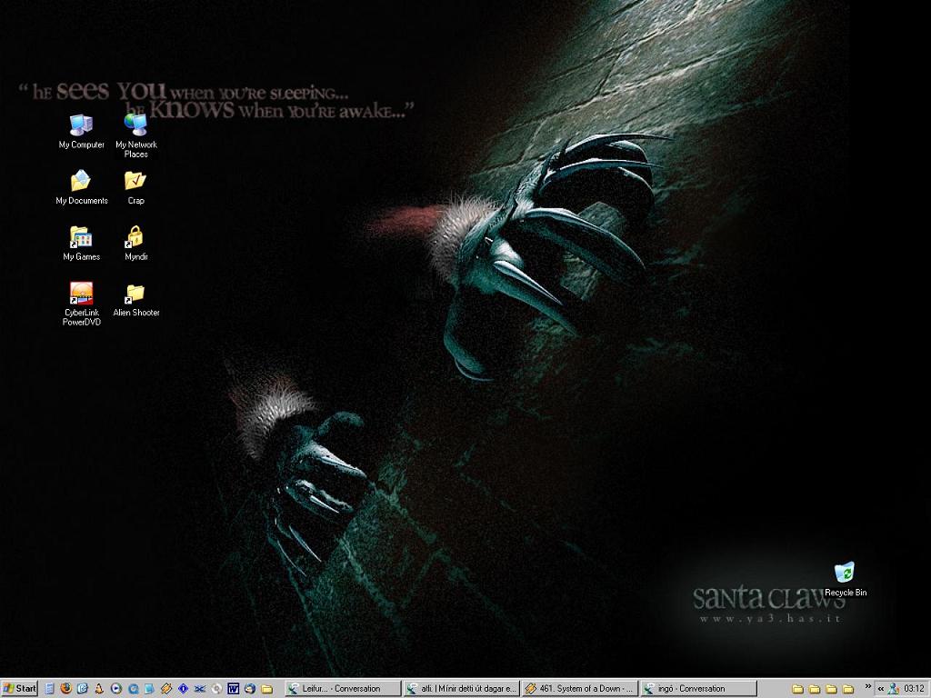Open the folder icon at end of Quick Launch
931x698 pixels.
(x=266, y=689)
